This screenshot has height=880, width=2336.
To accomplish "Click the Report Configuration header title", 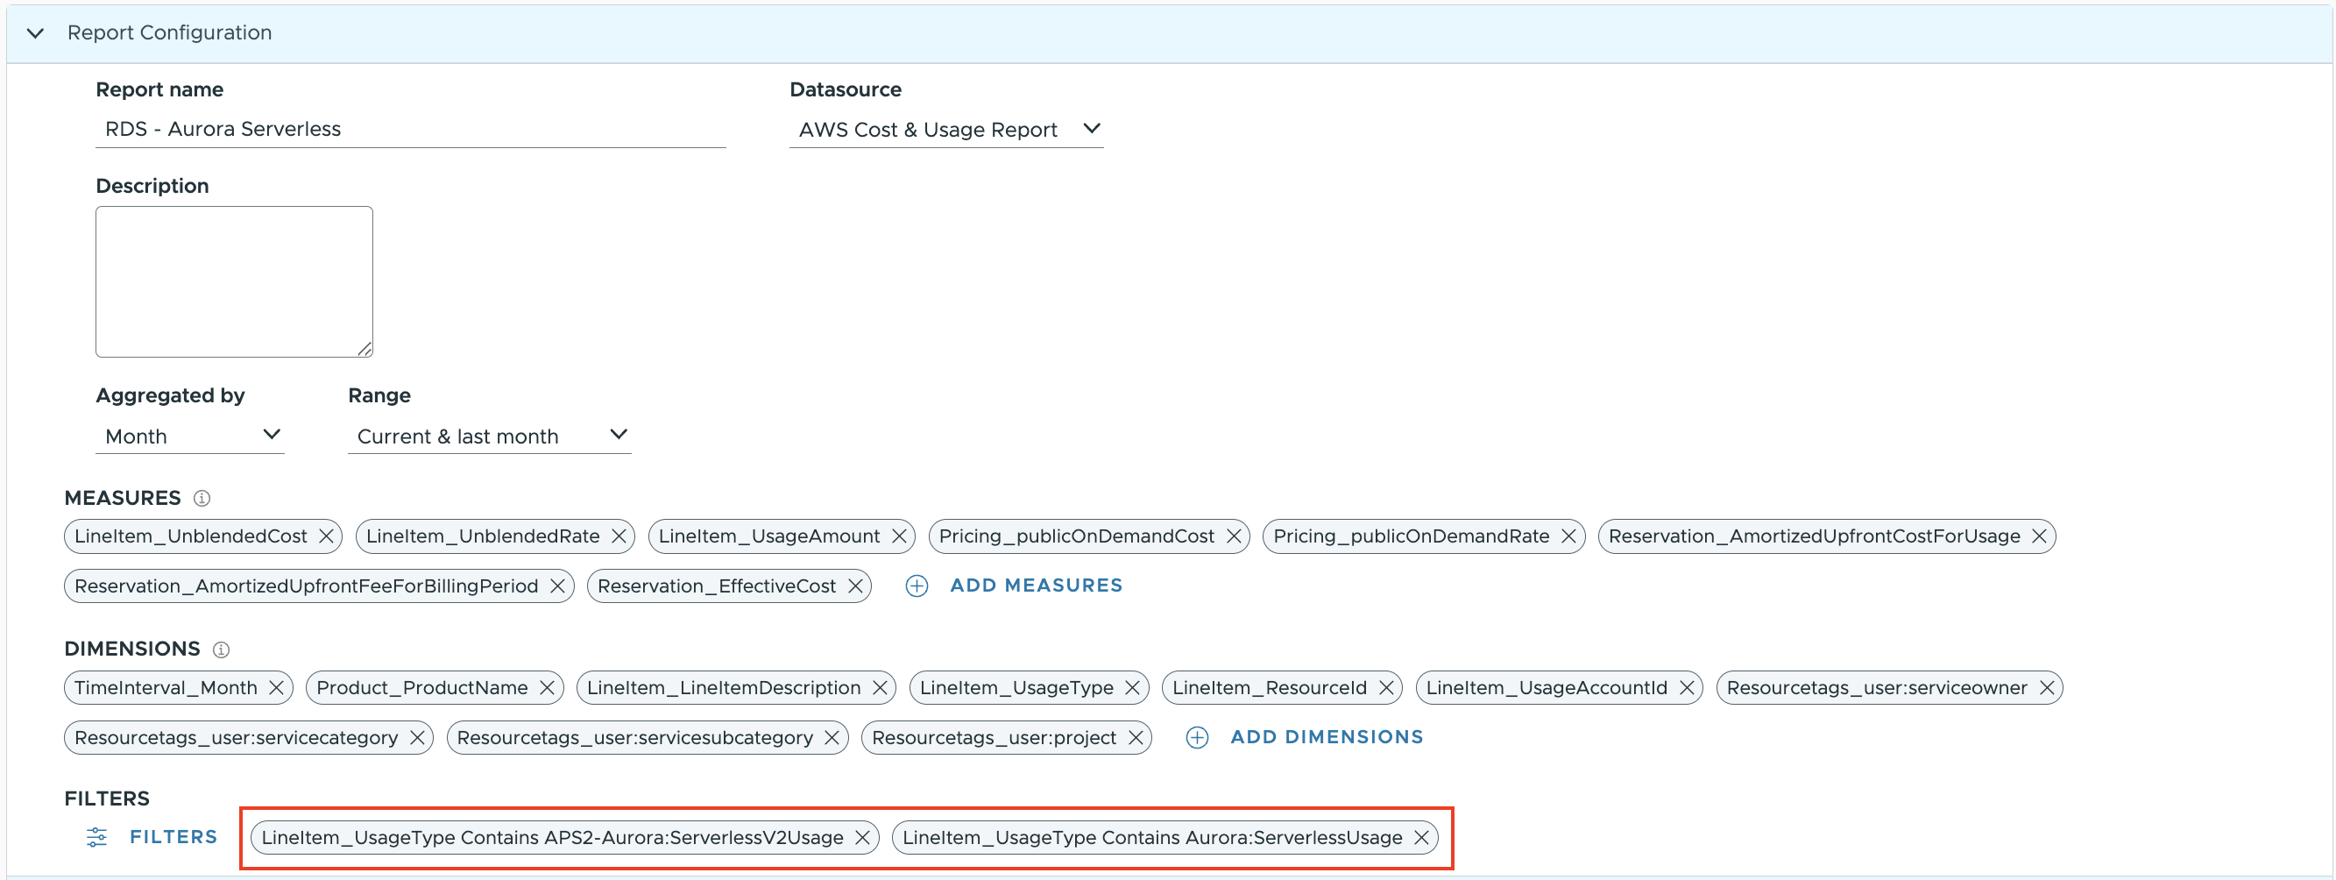I will point(170,32).
